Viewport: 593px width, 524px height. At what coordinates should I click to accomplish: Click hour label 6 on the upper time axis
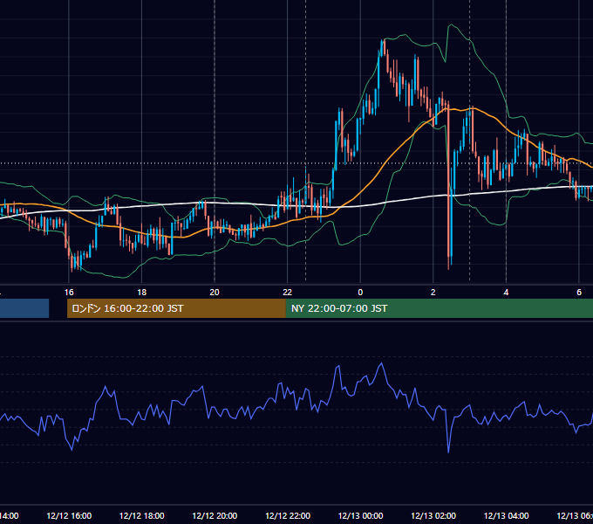click(x=579, y=293)
